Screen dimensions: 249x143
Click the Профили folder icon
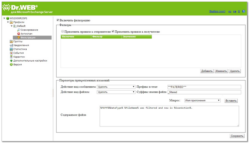click(x=11, y=22)
